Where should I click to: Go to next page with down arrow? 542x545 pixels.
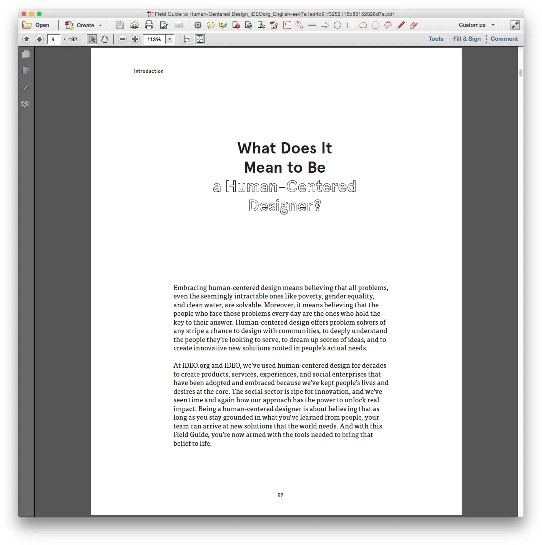pyautogui.click(x=39, y=39)
